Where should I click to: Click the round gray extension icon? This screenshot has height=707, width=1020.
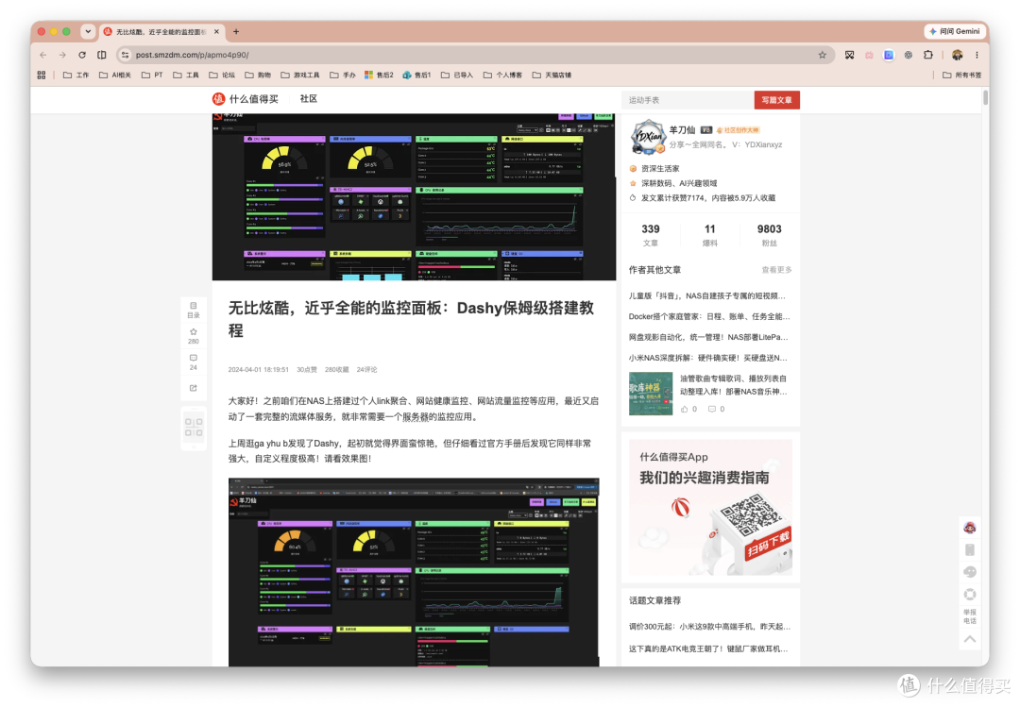[909, 56]
